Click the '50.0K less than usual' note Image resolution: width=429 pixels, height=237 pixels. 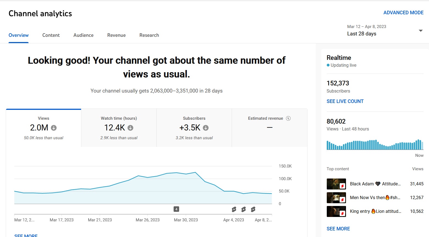pos(43,138)
